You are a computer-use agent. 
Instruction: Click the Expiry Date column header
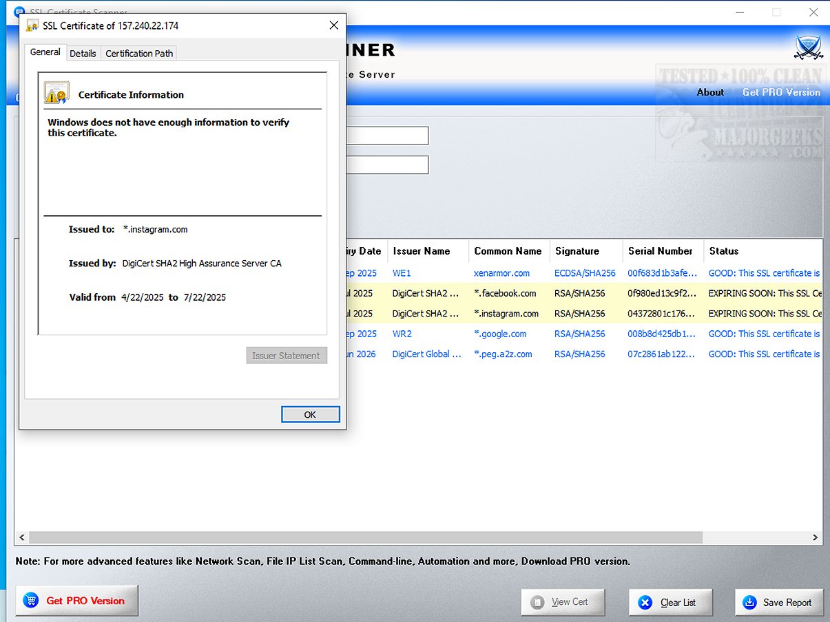[x=366, y=251]
